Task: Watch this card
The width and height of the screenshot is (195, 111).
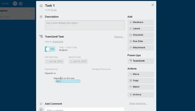Action: pos(141,87)
